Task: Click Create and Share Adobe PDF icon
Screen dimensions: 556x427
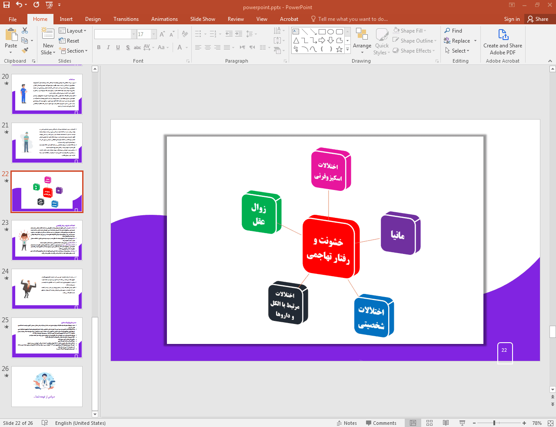Action: (503, 35)
